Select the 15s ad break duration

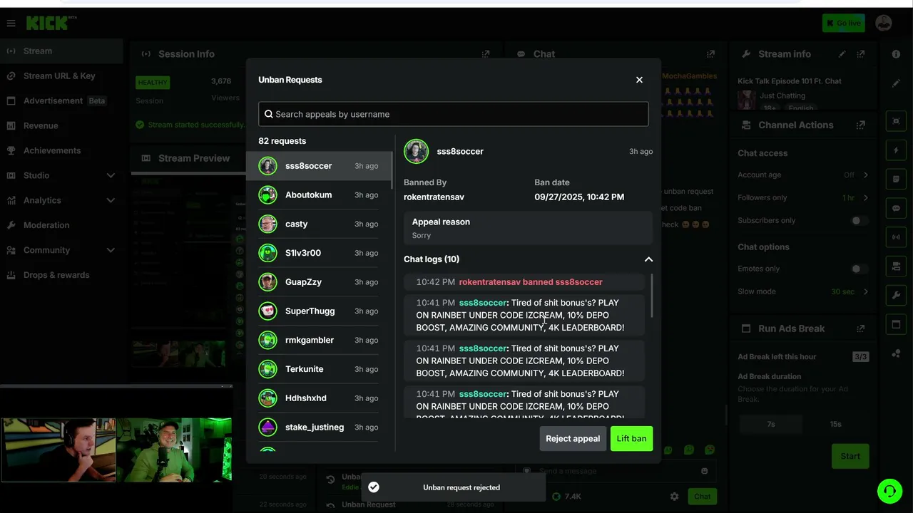[x=835, y=424]
